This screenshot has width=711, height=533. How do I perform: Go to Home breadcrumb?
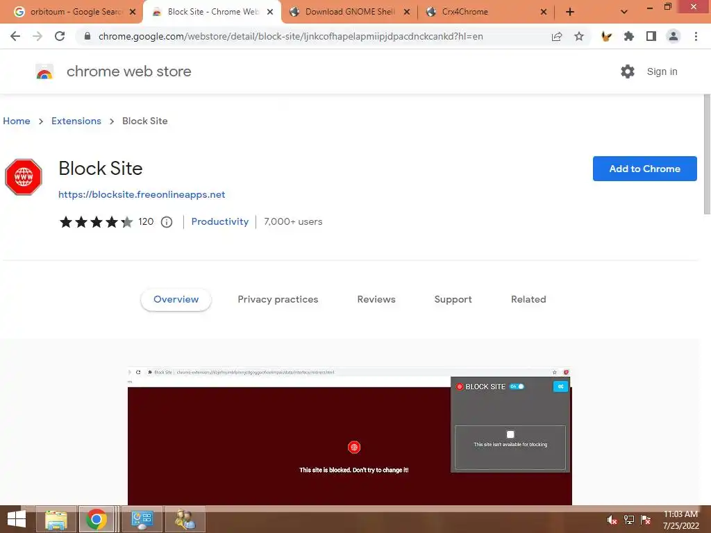17,121
